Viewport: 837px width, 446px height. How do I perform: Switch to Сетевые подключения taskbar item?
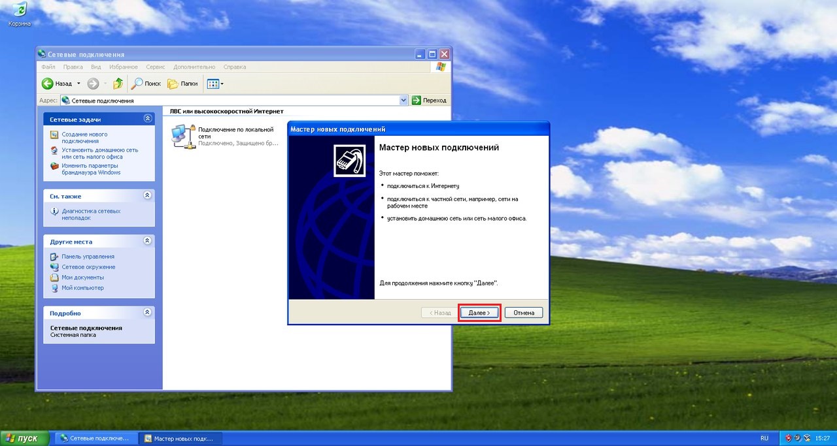[95, 438]
